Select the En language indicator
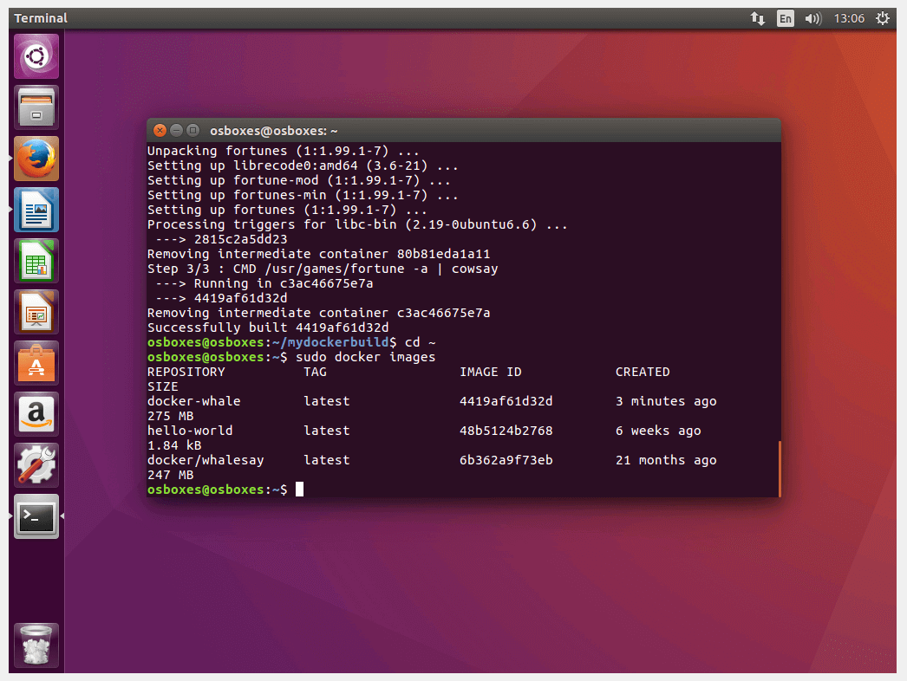 click(x=785, y=17)
